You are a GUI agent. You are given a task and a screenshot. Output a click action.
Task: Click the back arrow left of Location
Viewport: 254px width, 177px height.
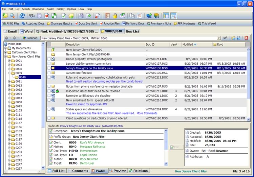[x=7, y=38]
